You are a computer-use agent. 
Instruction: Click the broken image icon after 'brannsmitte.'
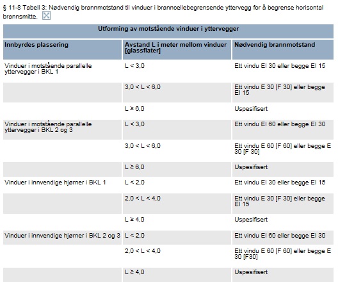pos(46,15)
